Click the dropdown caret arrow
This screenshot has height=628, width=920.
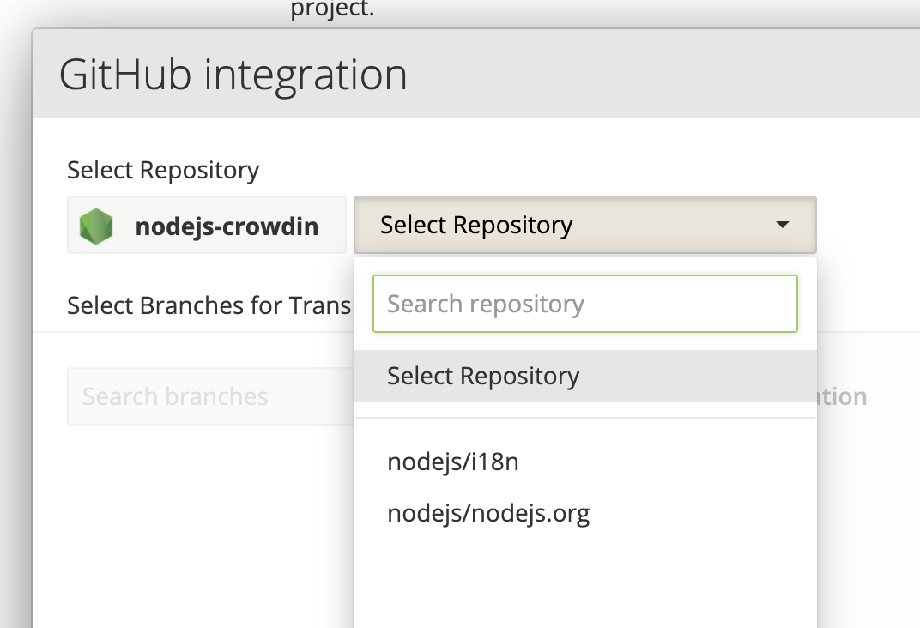click(782, 225)
